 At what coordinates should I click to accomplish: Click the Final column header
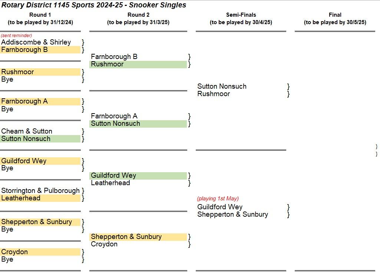[x=335, y=19]
